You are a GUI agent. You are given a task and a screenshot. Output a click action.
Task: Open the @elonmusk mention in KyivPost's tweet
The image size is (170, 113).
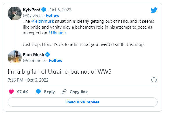(x=42, y=21)
